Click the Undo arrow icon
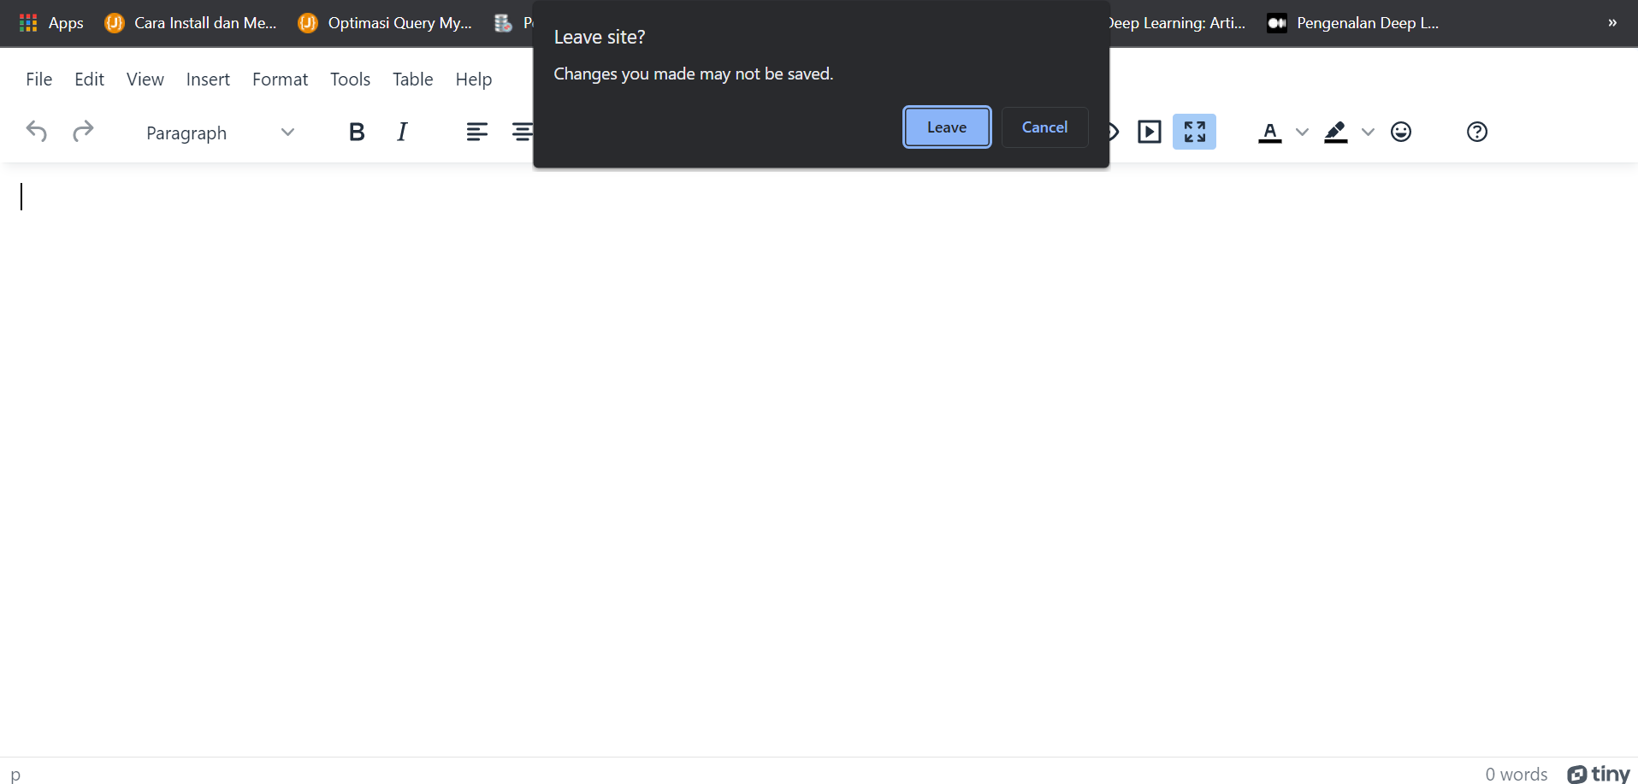Image resolution: width=1638 pixels, height=784 pixels. (37, 132)
